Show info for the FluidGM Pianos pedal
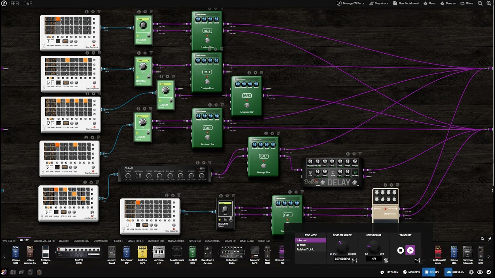 pyautogui.click(x=221, y=196)
